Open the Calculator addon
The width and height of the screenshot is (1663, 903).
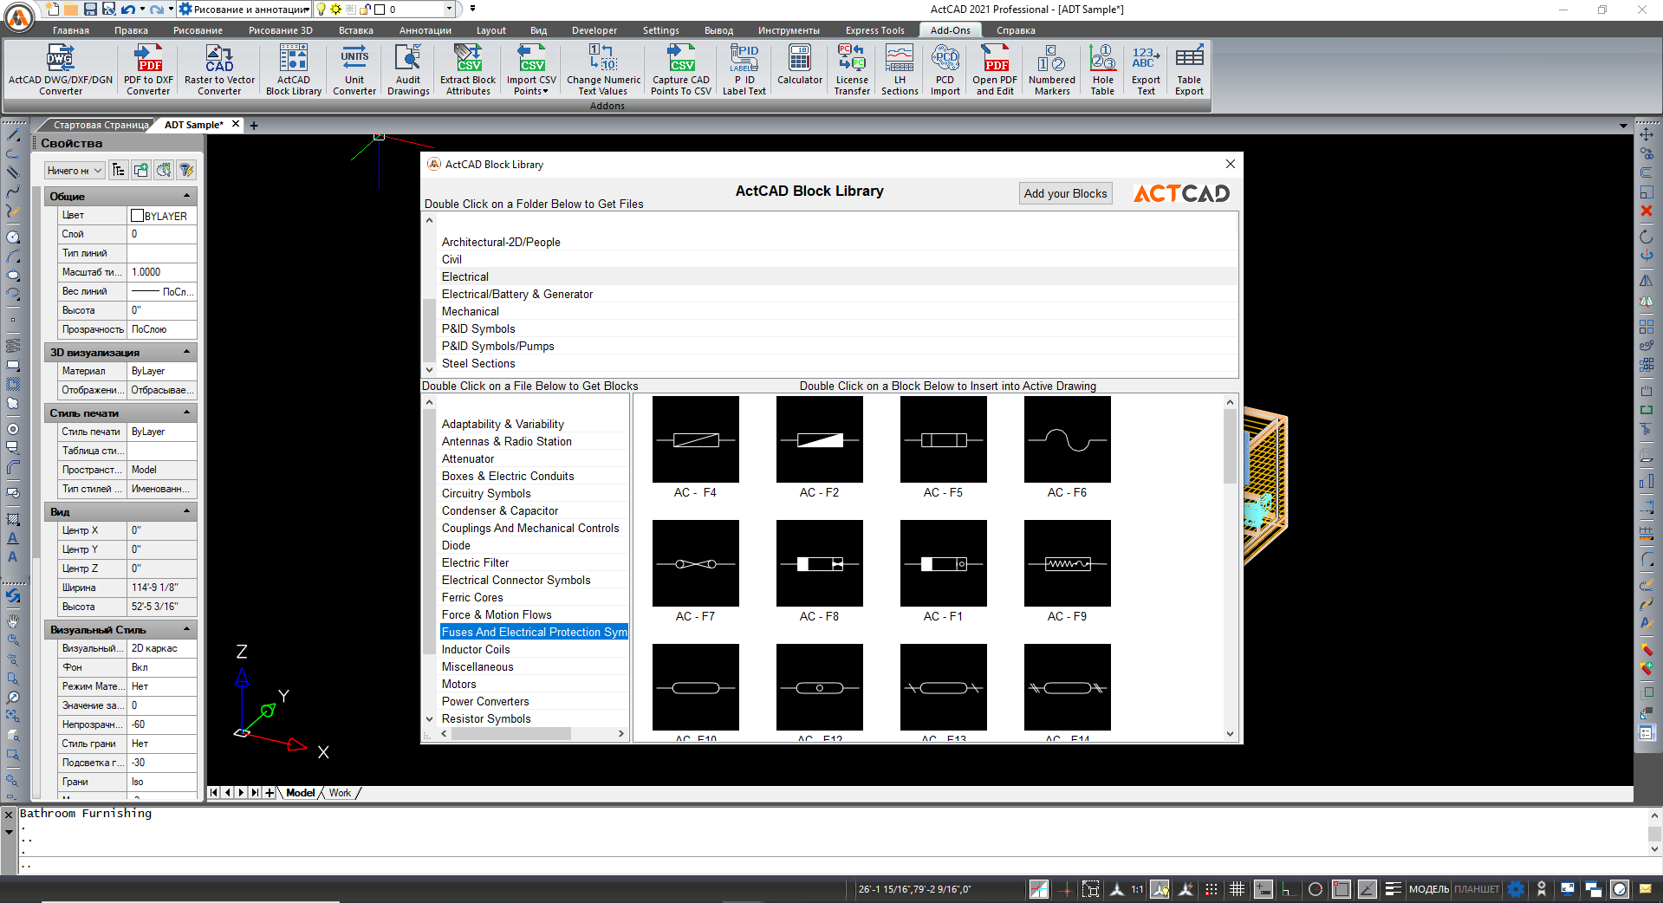pos(798,69)
